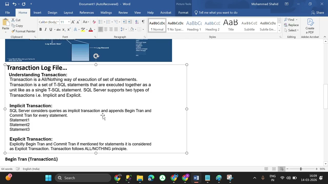Click the Copy button

tap(17, 26)
